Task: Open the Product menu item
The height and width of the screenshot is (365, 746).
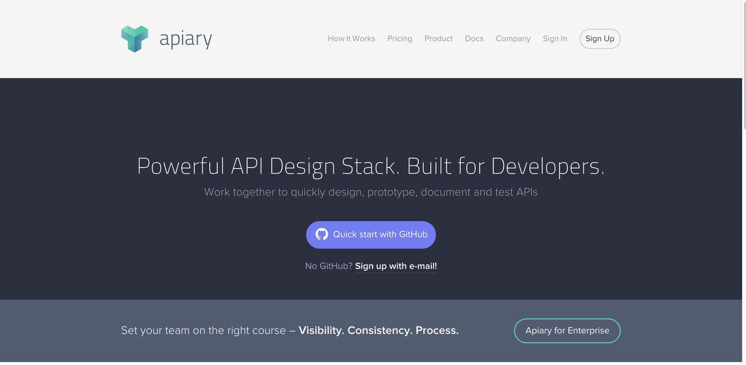Action: tap(439, 39)
